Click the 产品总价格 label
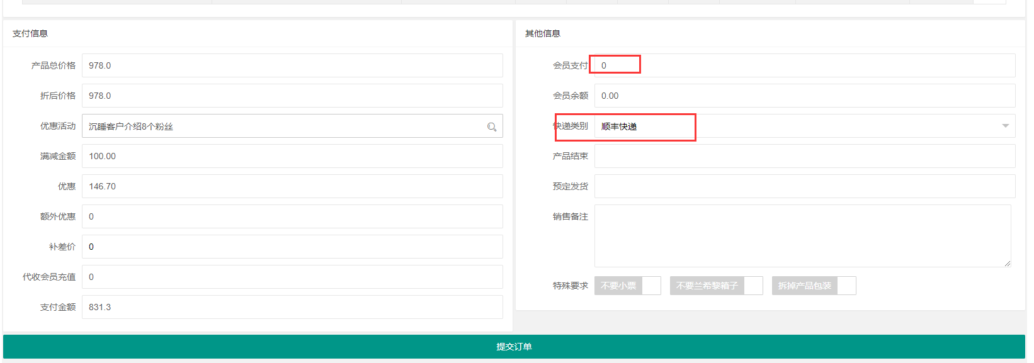 click(x=54, y=65)
